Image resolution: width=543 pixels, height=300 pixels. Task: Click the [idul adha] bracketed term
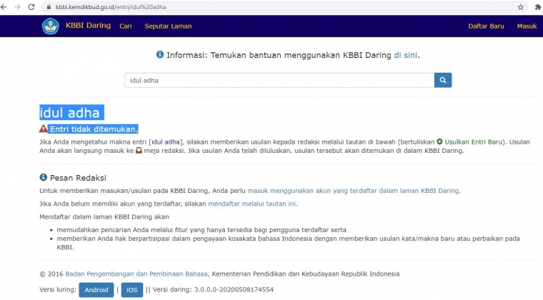tap(166, 142)
